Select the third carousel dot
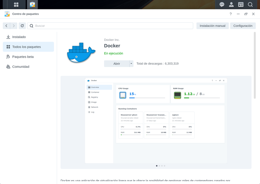The height and width of the screenshot is (184, 260). (x=162, y=166)
